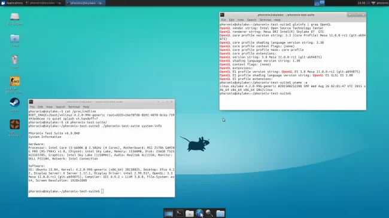Launch the terminal emulator from the dock
This screenshot has width=389, height=218.
pyautogui.click(x=180, y=213)
